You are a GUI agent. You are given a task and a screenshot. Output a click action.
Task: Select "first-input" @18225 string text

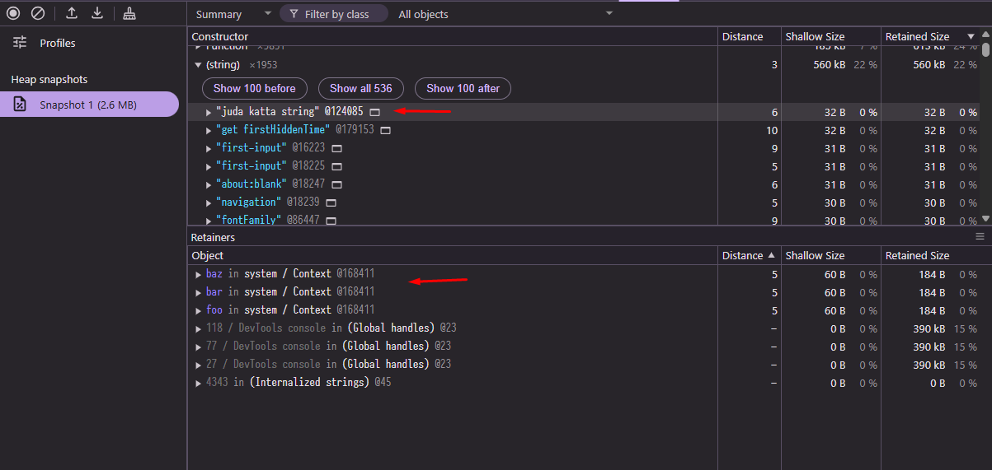point(251,166)
